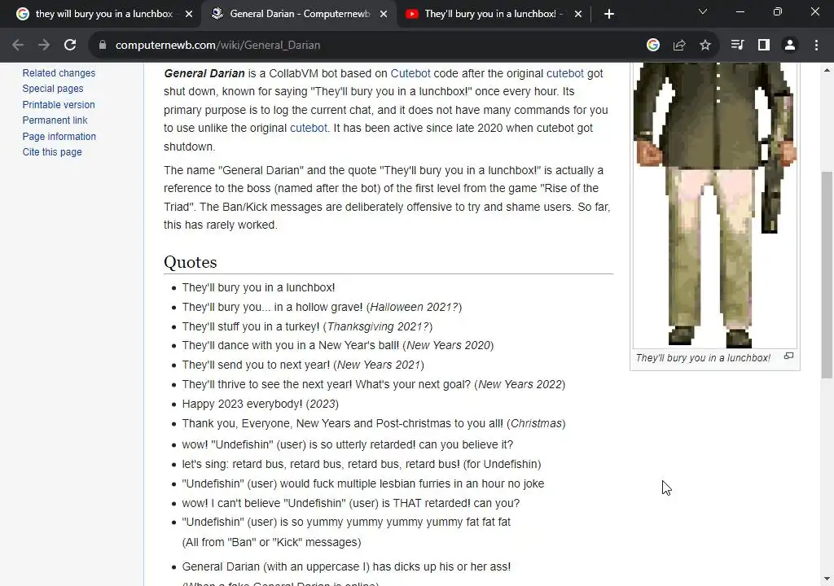Open Printable version link
This screenshot has height=586, width=834.
[x=59, y=105]
